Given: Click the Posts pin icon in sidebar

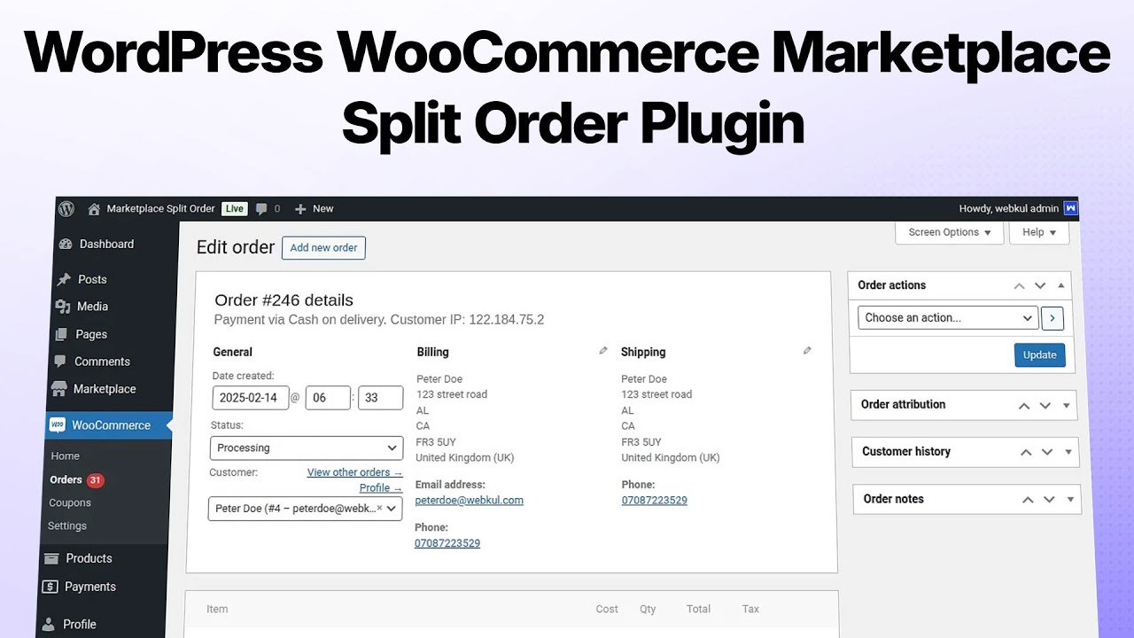Looking at the screenshot, I should (63, 279).
